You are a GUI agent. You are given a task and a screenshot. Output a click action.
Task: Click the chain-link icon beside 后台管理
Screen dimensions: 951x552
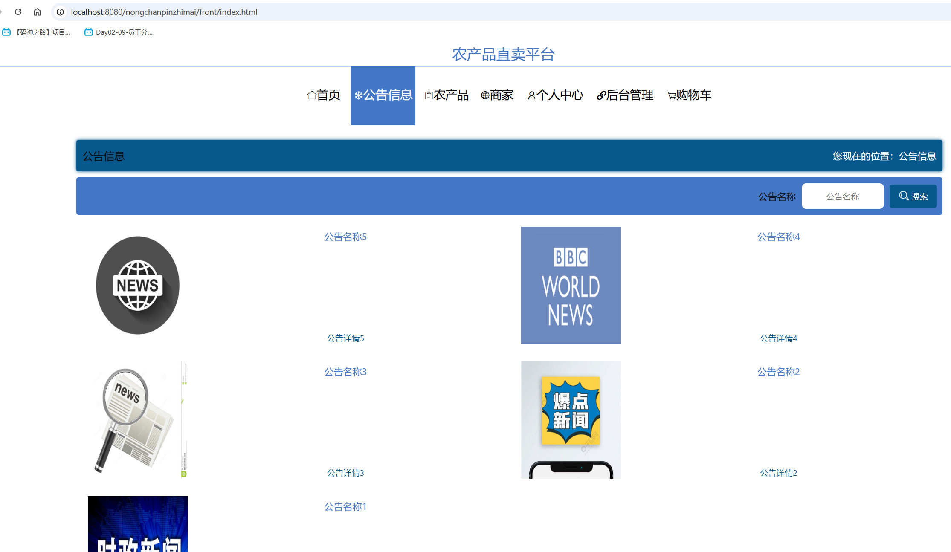[x=601, y=95]
